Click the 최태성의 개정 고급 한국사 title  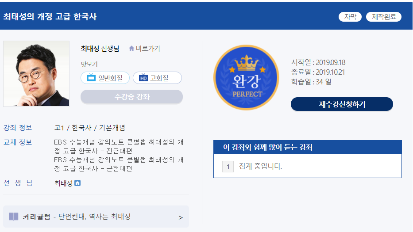click(x=50, y=17)
